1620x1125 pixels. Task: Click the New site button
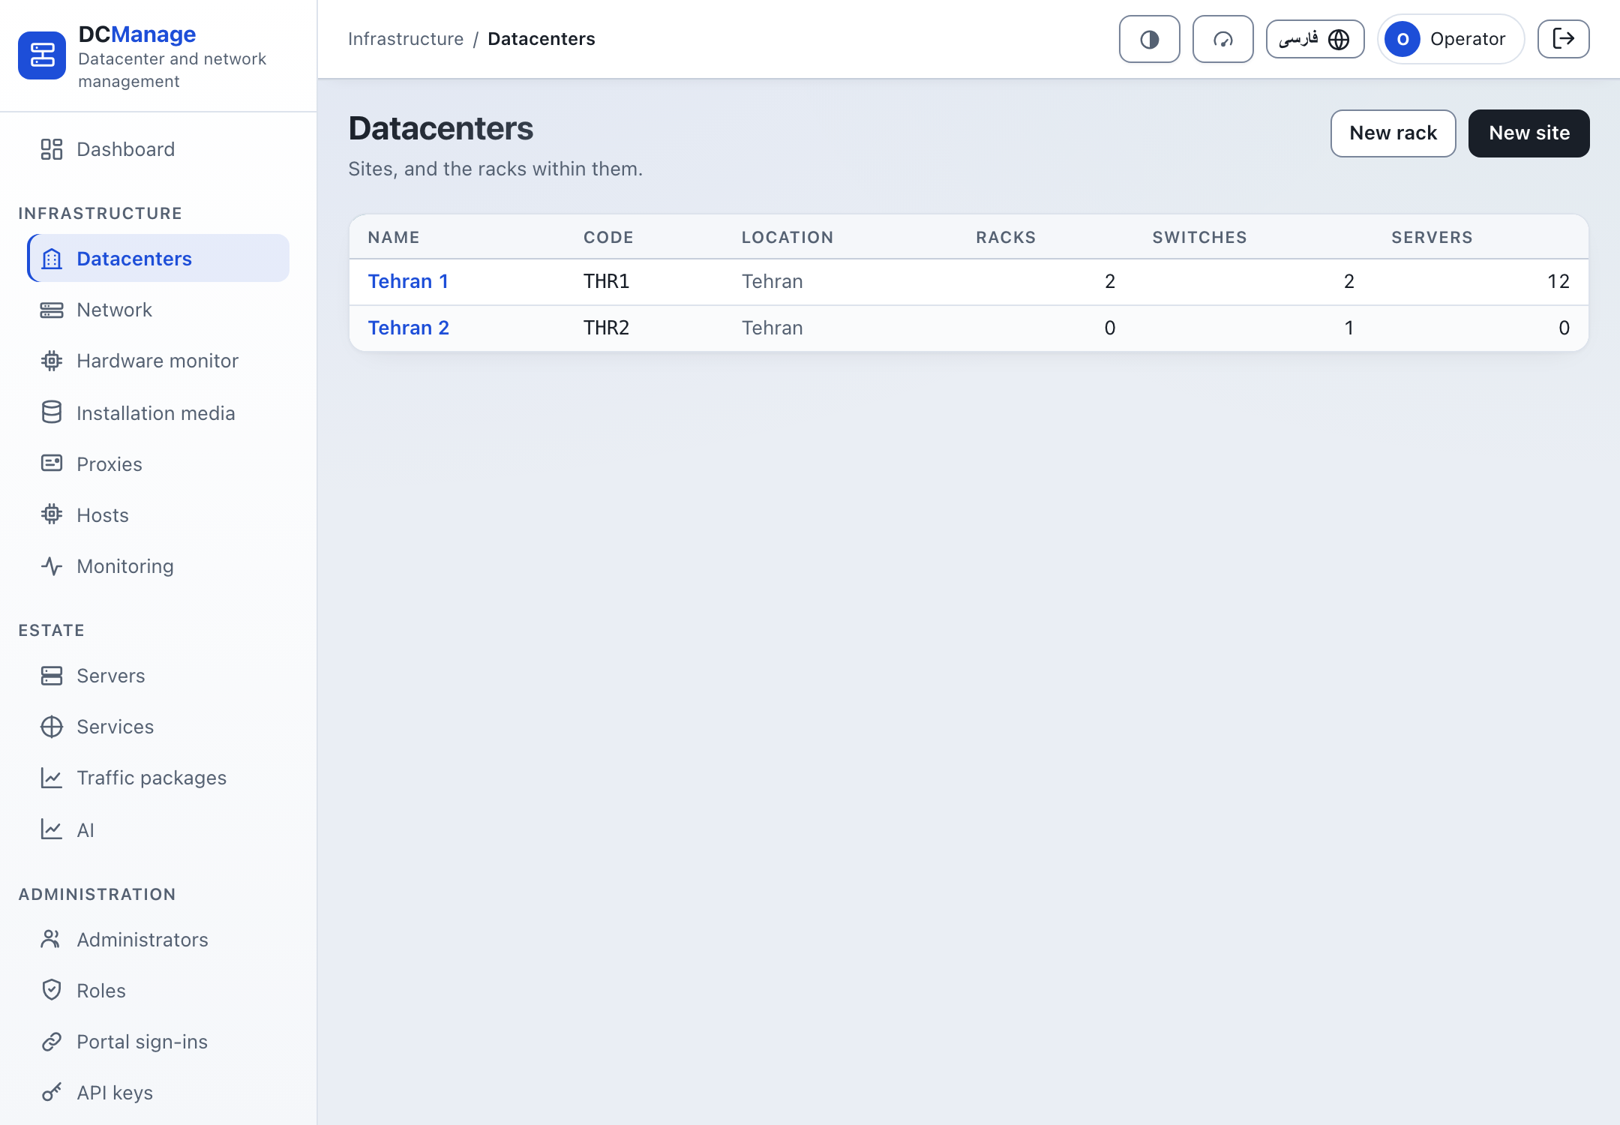(x=1528, y=133)
